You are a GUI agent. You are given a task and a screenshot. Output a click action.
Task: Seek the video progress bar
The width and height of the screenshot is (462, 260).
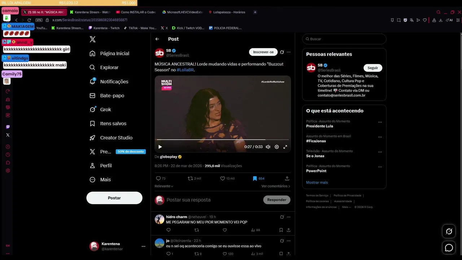coord(222,139)
